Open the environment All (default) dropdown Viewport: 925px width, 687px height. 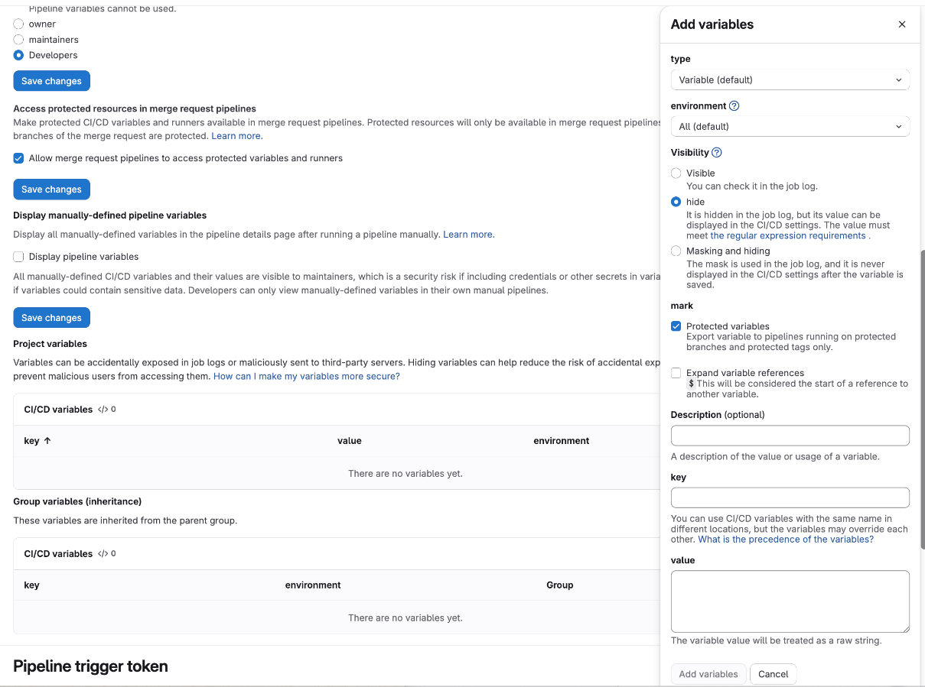click(x=790, y=126)
